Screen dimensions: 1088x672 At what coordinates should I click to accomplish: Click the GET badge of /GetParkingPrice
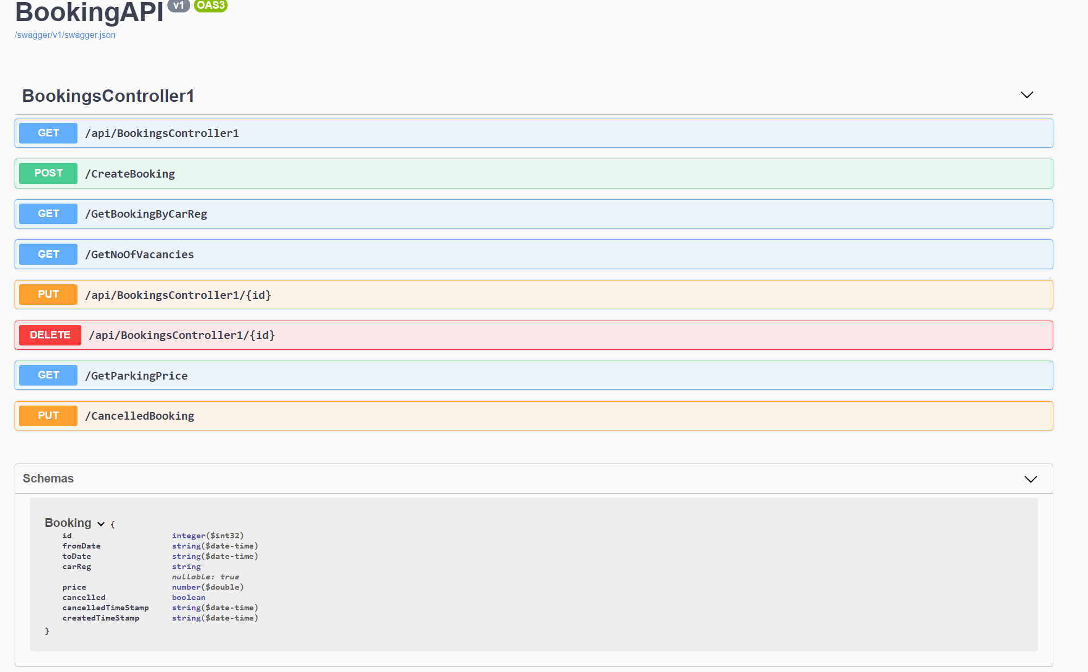[x=48, y=375]
